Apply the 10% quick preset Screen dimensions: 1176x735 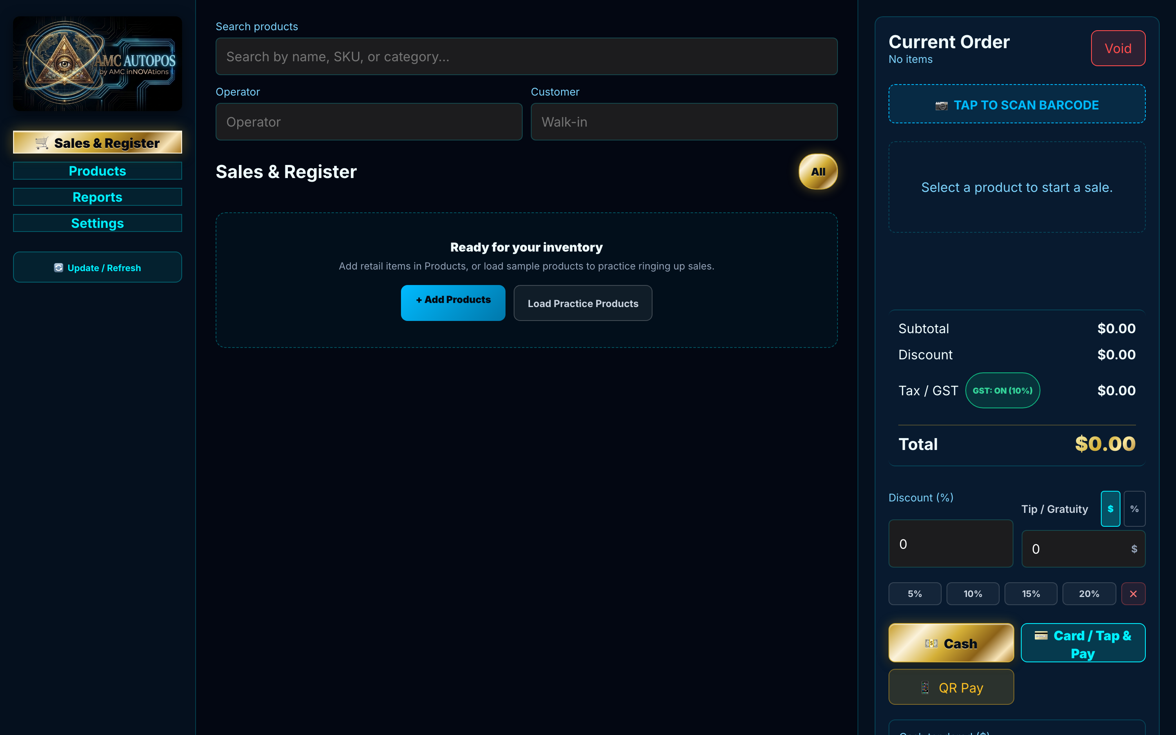(972, 594)
